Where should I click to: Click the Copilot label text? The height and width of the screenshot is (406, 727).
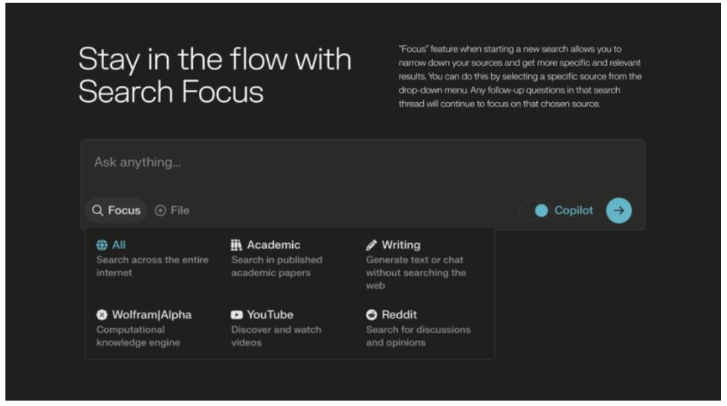573,211
